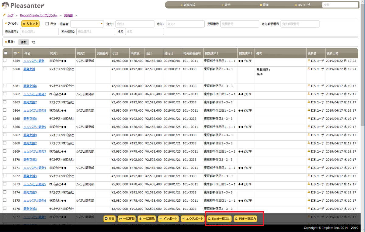Focus the 宛先住所1 filter field
The height and width of the screenshot is (232, 365).
[39, 31]
